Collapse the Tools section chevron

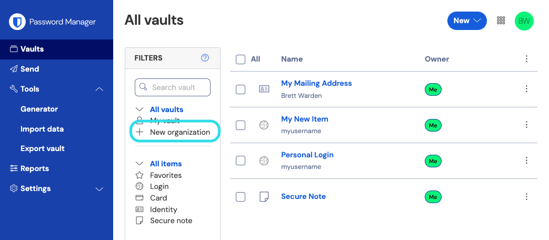point(99,89)
